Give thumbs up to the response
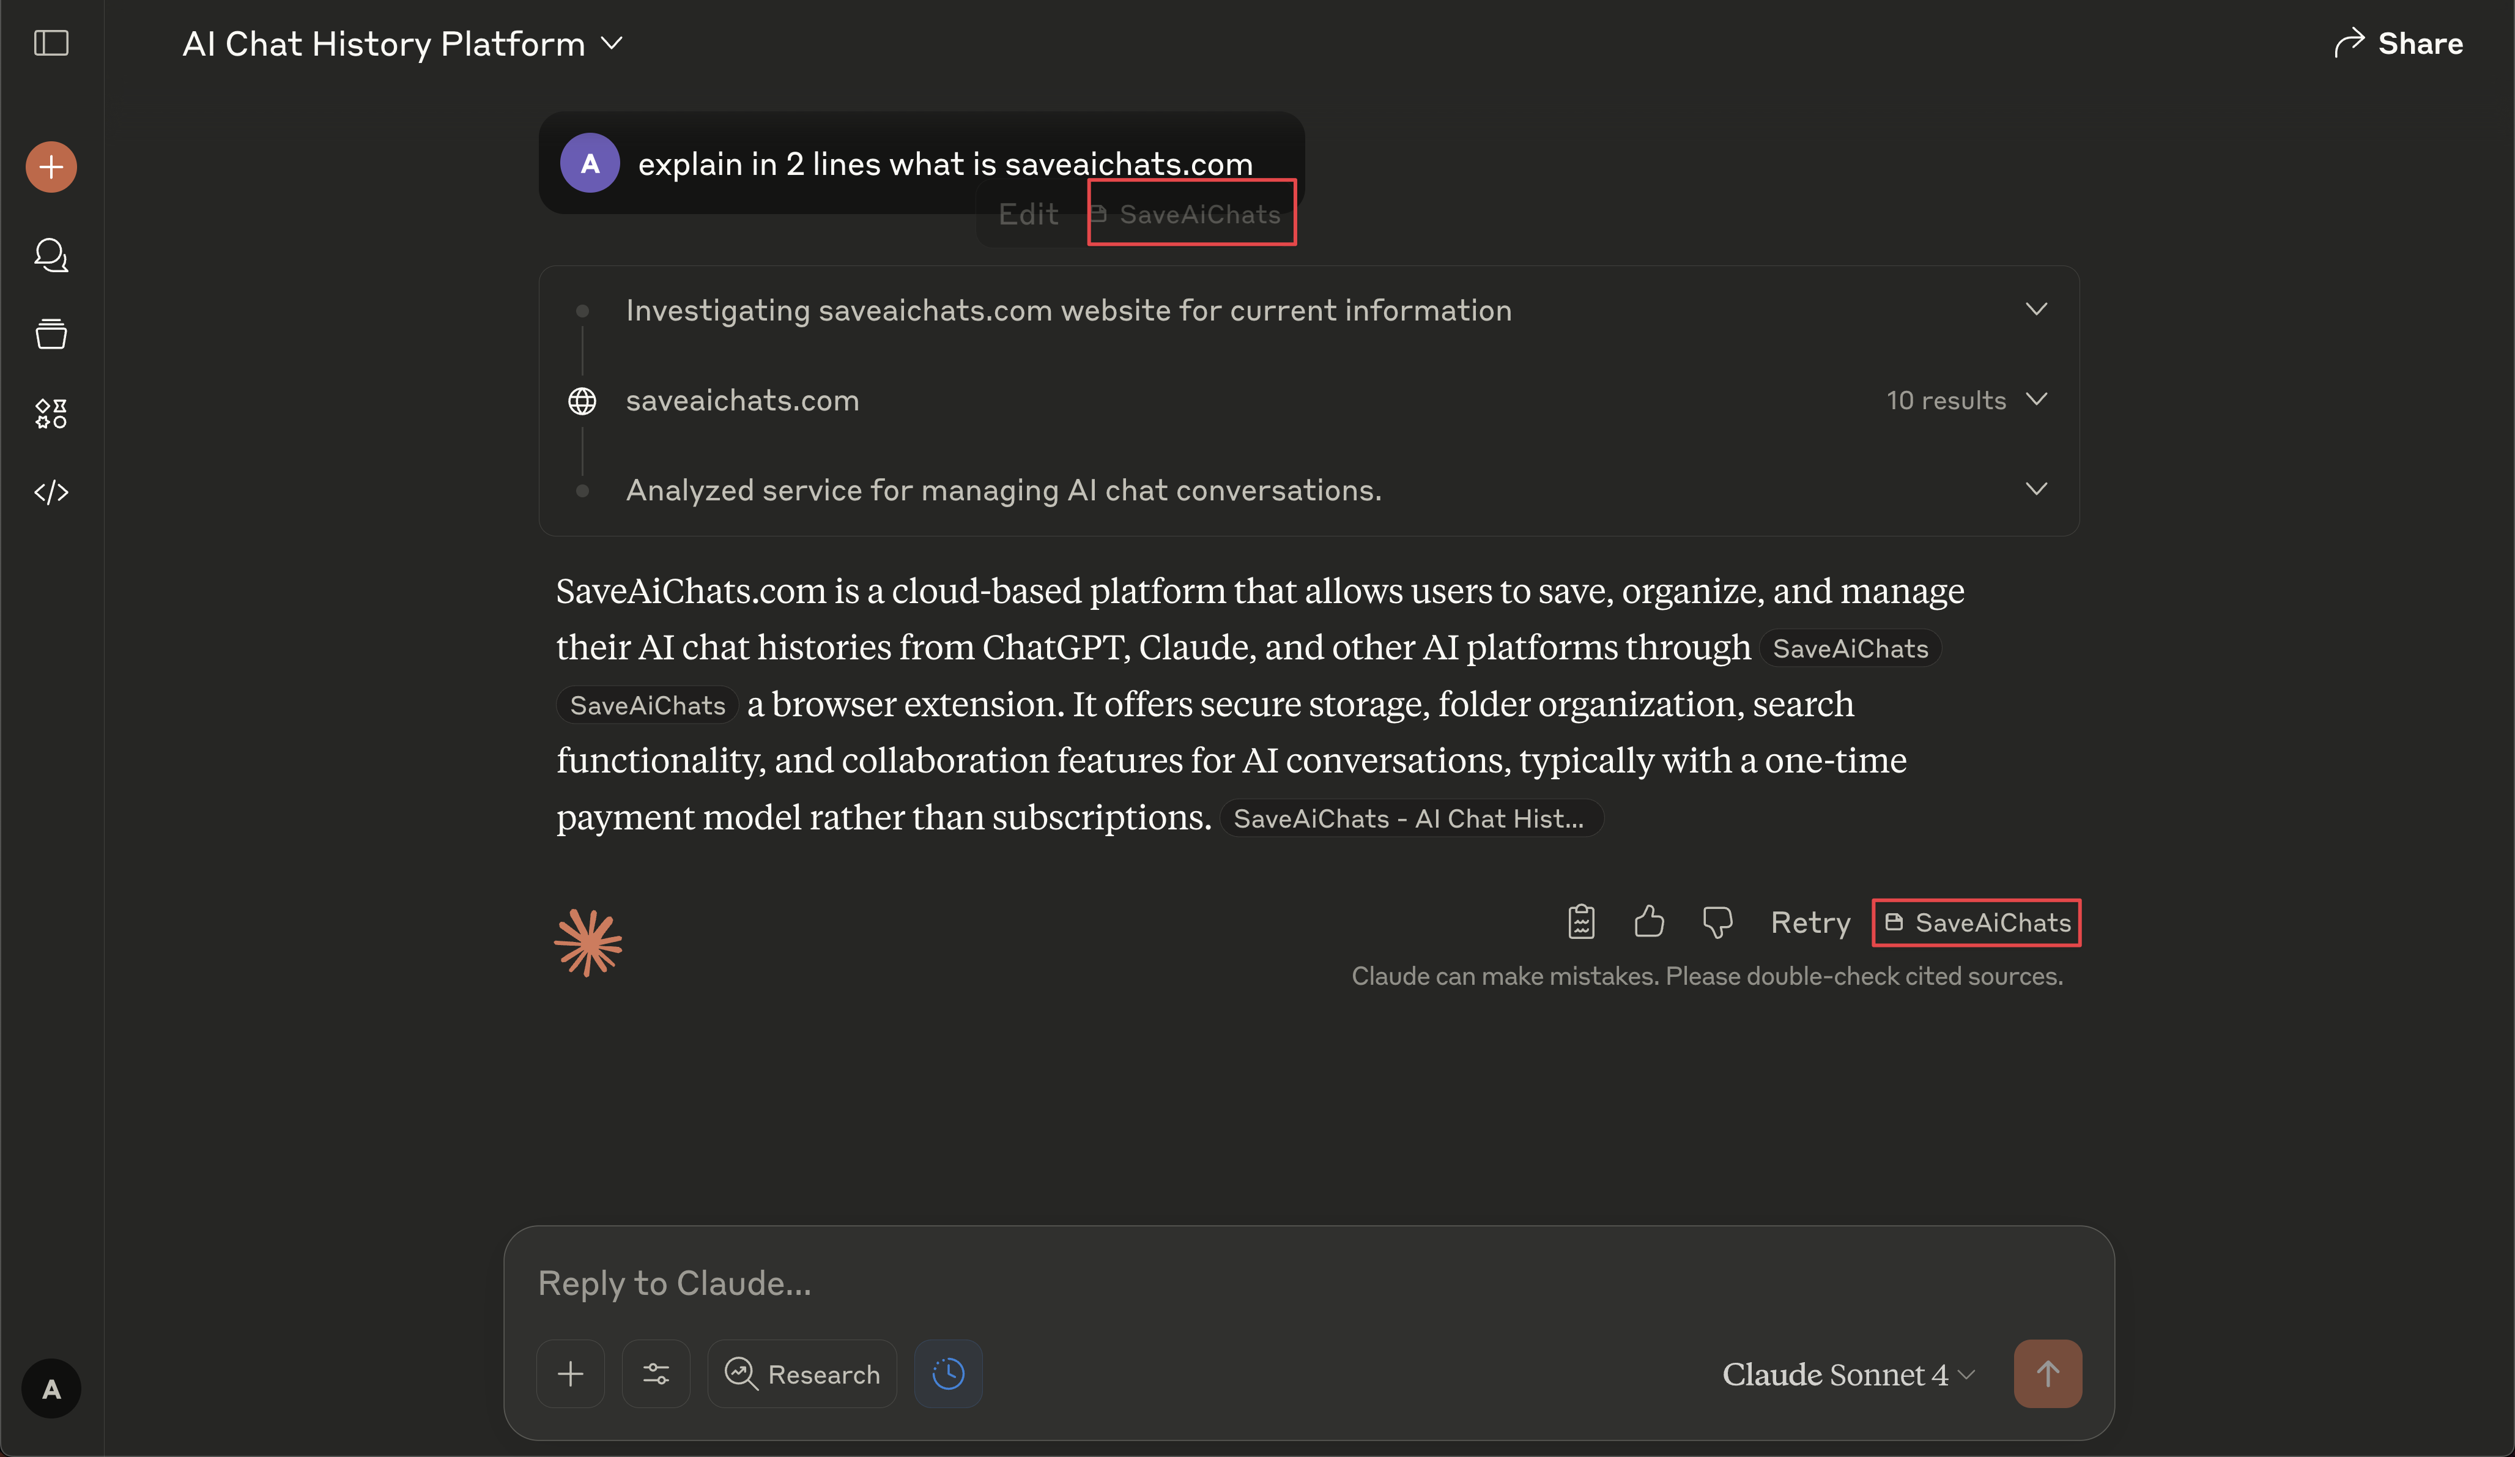Image resolution: width=2515 pixels, height=1457 pixels. click(x=1649, y=921)
